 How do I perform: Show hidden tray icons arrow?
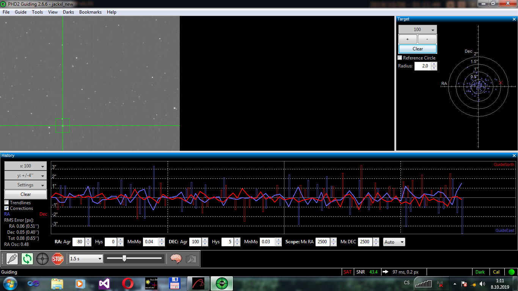pos(455,284)
